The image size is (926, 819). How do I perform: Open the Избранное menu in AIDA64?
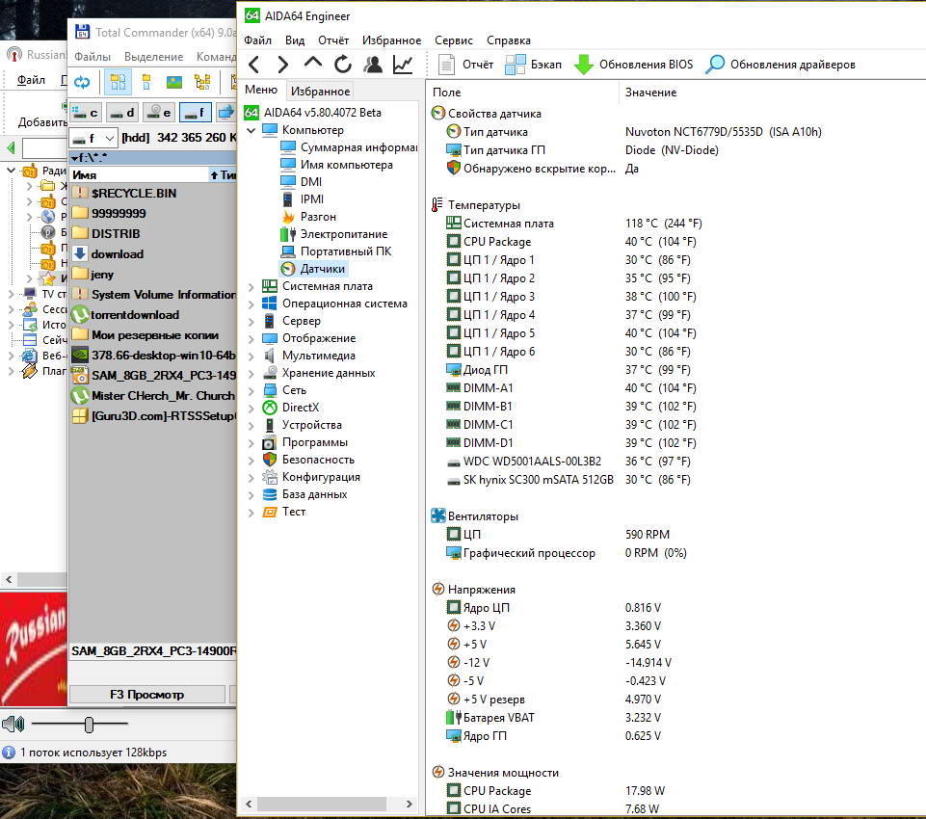pyautogui.click(x=391, y=40)
